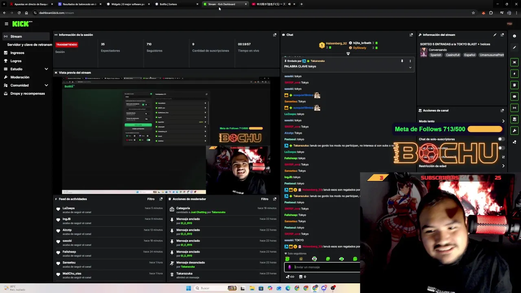This screenshot has height=293, width=521.
Task: Unpin the pinned chat message pin icon
Action: coord(402,61)
